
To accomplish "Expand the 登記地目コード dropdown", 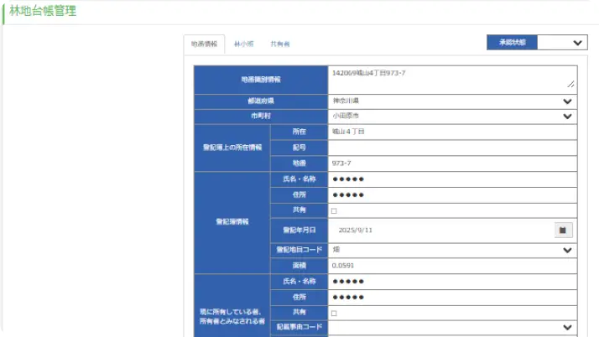I will [567, 250].
